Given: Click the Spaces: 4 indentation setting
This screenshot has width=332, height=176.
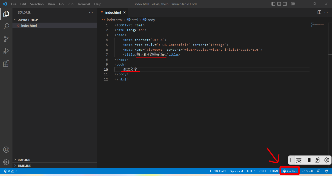Looking at the screenshot, I should point(236,171).
